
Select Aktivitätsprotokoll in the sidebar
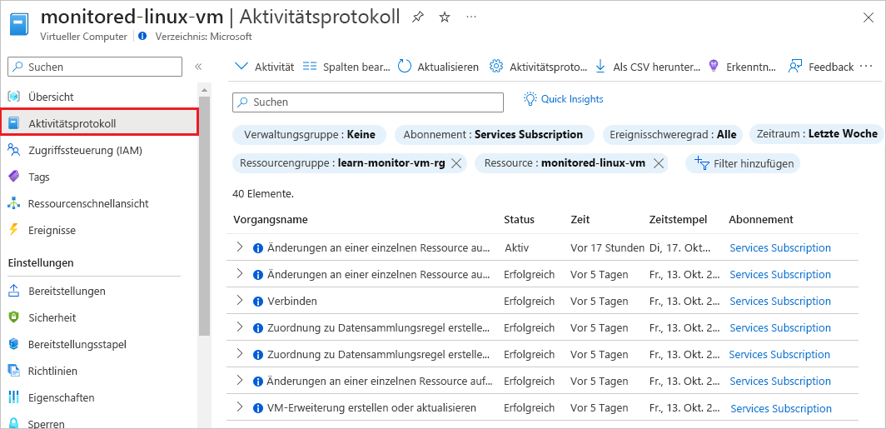click(99, 122)
